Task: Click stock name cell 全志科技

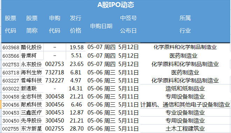Action: point(31,97)
